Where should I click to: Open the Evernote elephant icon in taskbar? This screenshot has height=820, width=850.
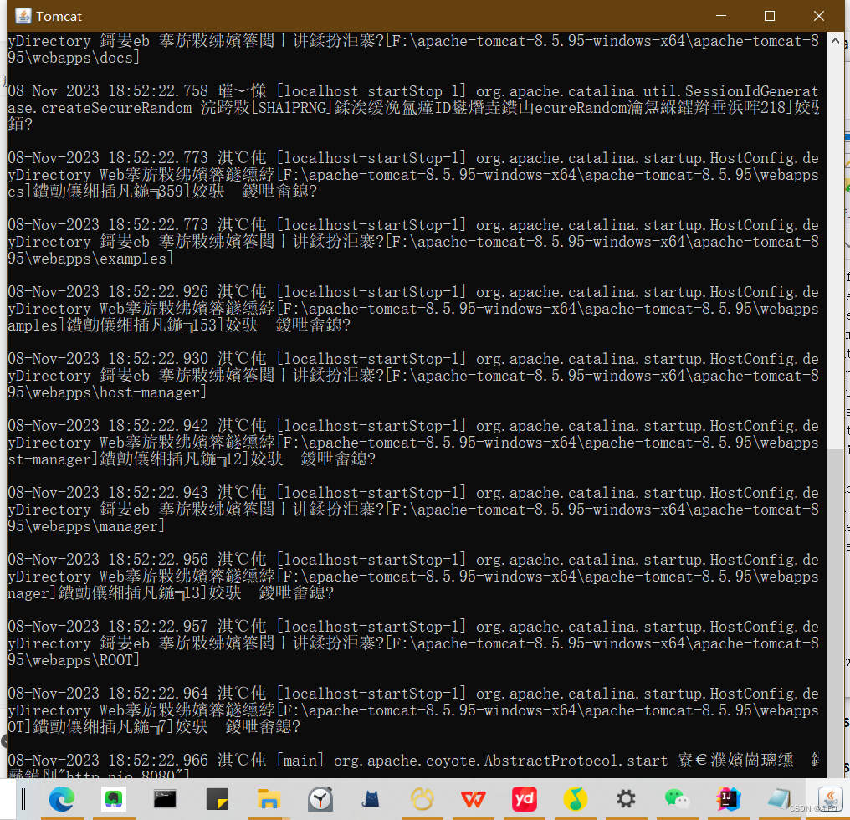click(113, 799)
